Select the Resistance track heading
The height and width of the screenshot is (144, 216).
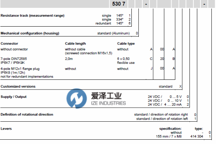(x=32, y=16)
